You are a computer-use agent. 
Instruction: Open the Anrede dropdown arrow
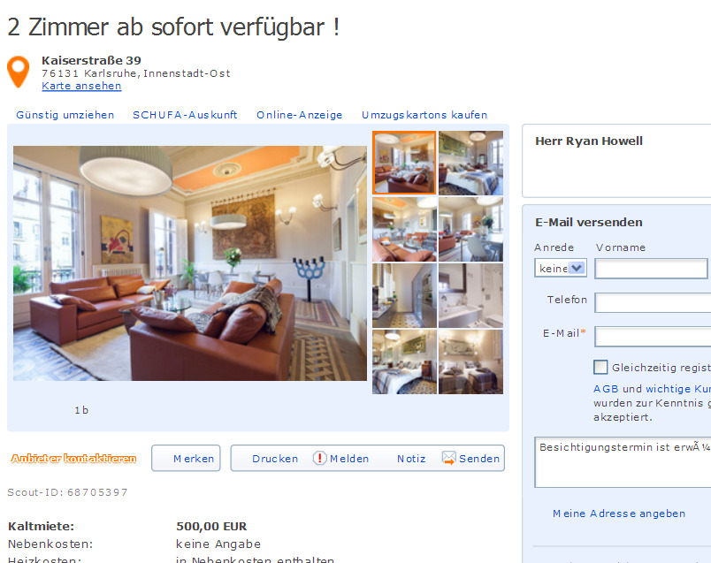click(577, 268)
